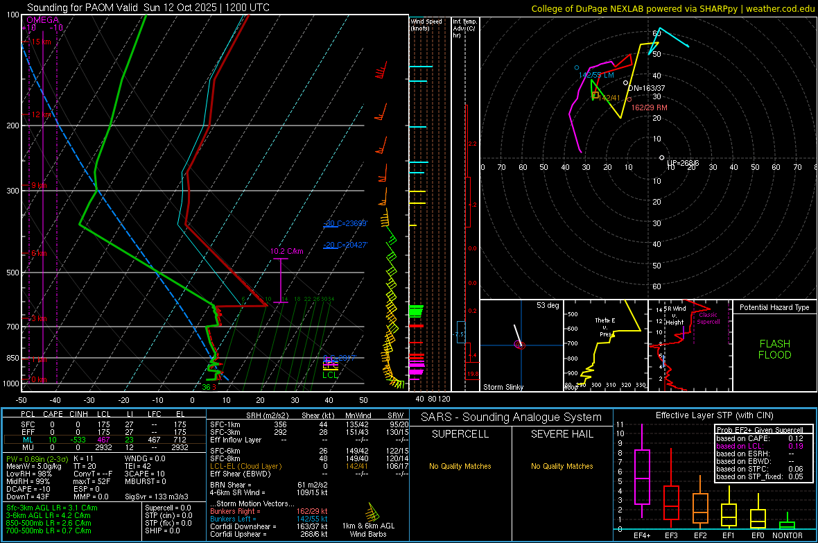Click the BRN Shear value line
Image resolution: width=818 pixels, height=543 pixels.
(x=269, y=485)
